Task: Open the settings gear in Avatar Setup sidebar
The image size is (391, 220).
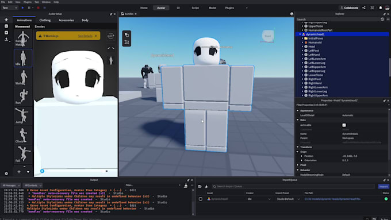Action: tap(6, 173)
